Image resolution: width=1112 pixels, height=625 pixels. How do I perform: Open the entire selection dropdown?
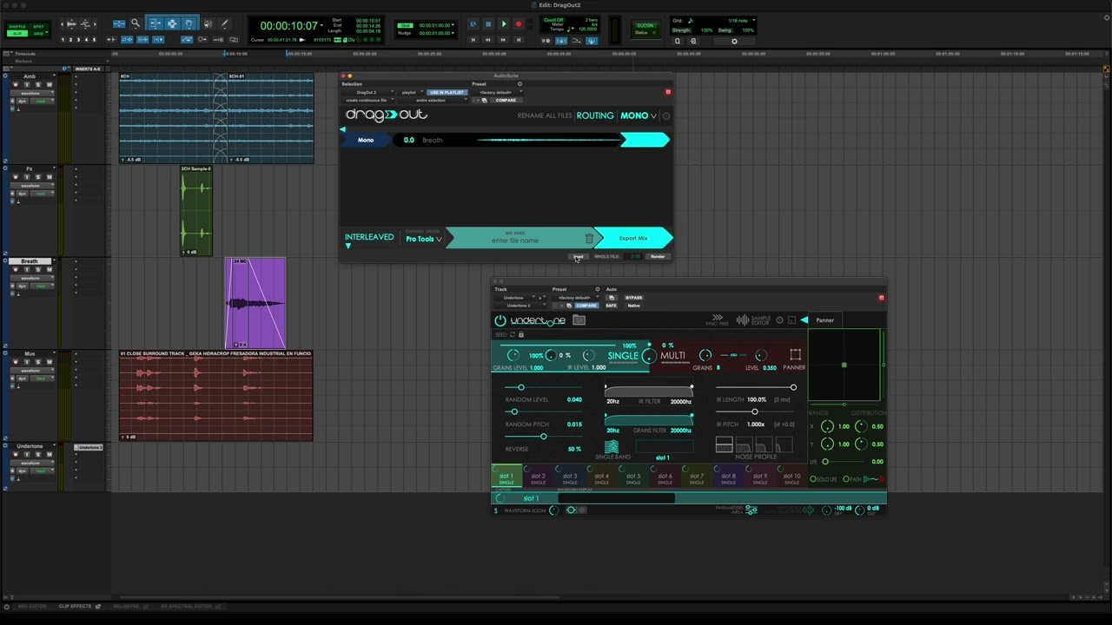tap(433, 100)
